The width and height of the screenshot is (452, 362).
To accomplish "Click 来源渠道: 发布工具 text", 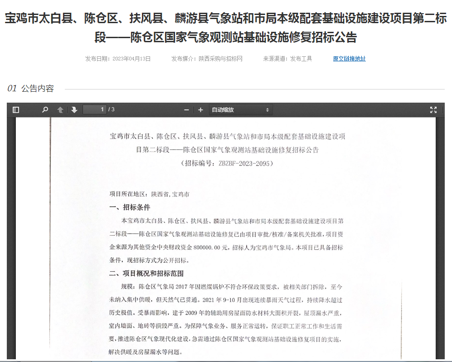I will tap(287, 59).
